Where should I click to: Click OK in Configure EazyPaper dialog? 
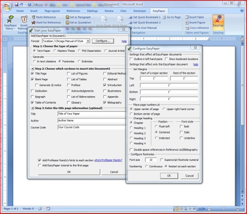pos(169,176)
